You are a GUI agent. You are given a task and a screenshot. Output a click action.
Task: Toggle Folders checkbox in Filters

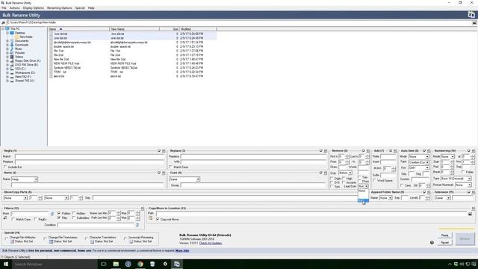[x=59, y=213]
